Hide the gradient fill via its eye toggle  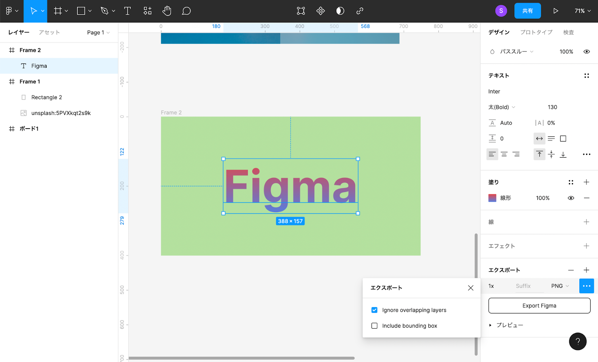571,198
